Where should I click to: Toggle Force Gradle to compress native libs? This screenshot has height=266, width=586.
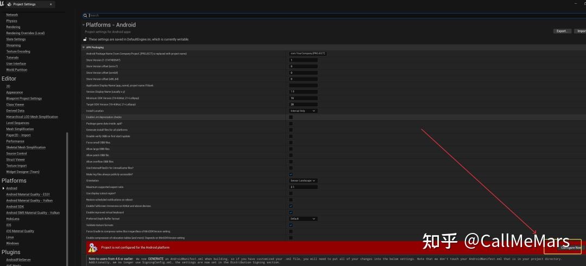click(x=291, y=231)
